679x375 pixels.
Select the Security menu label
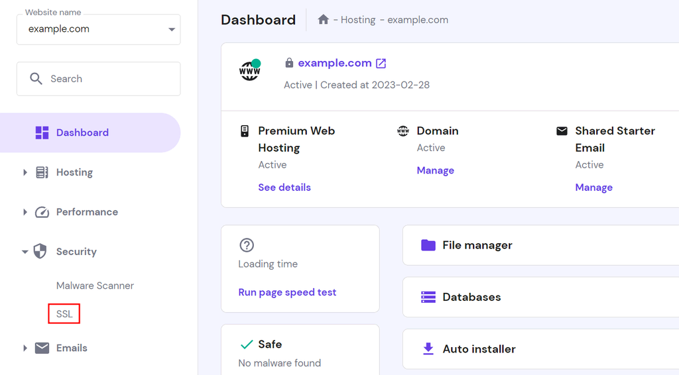coord(76,252)
